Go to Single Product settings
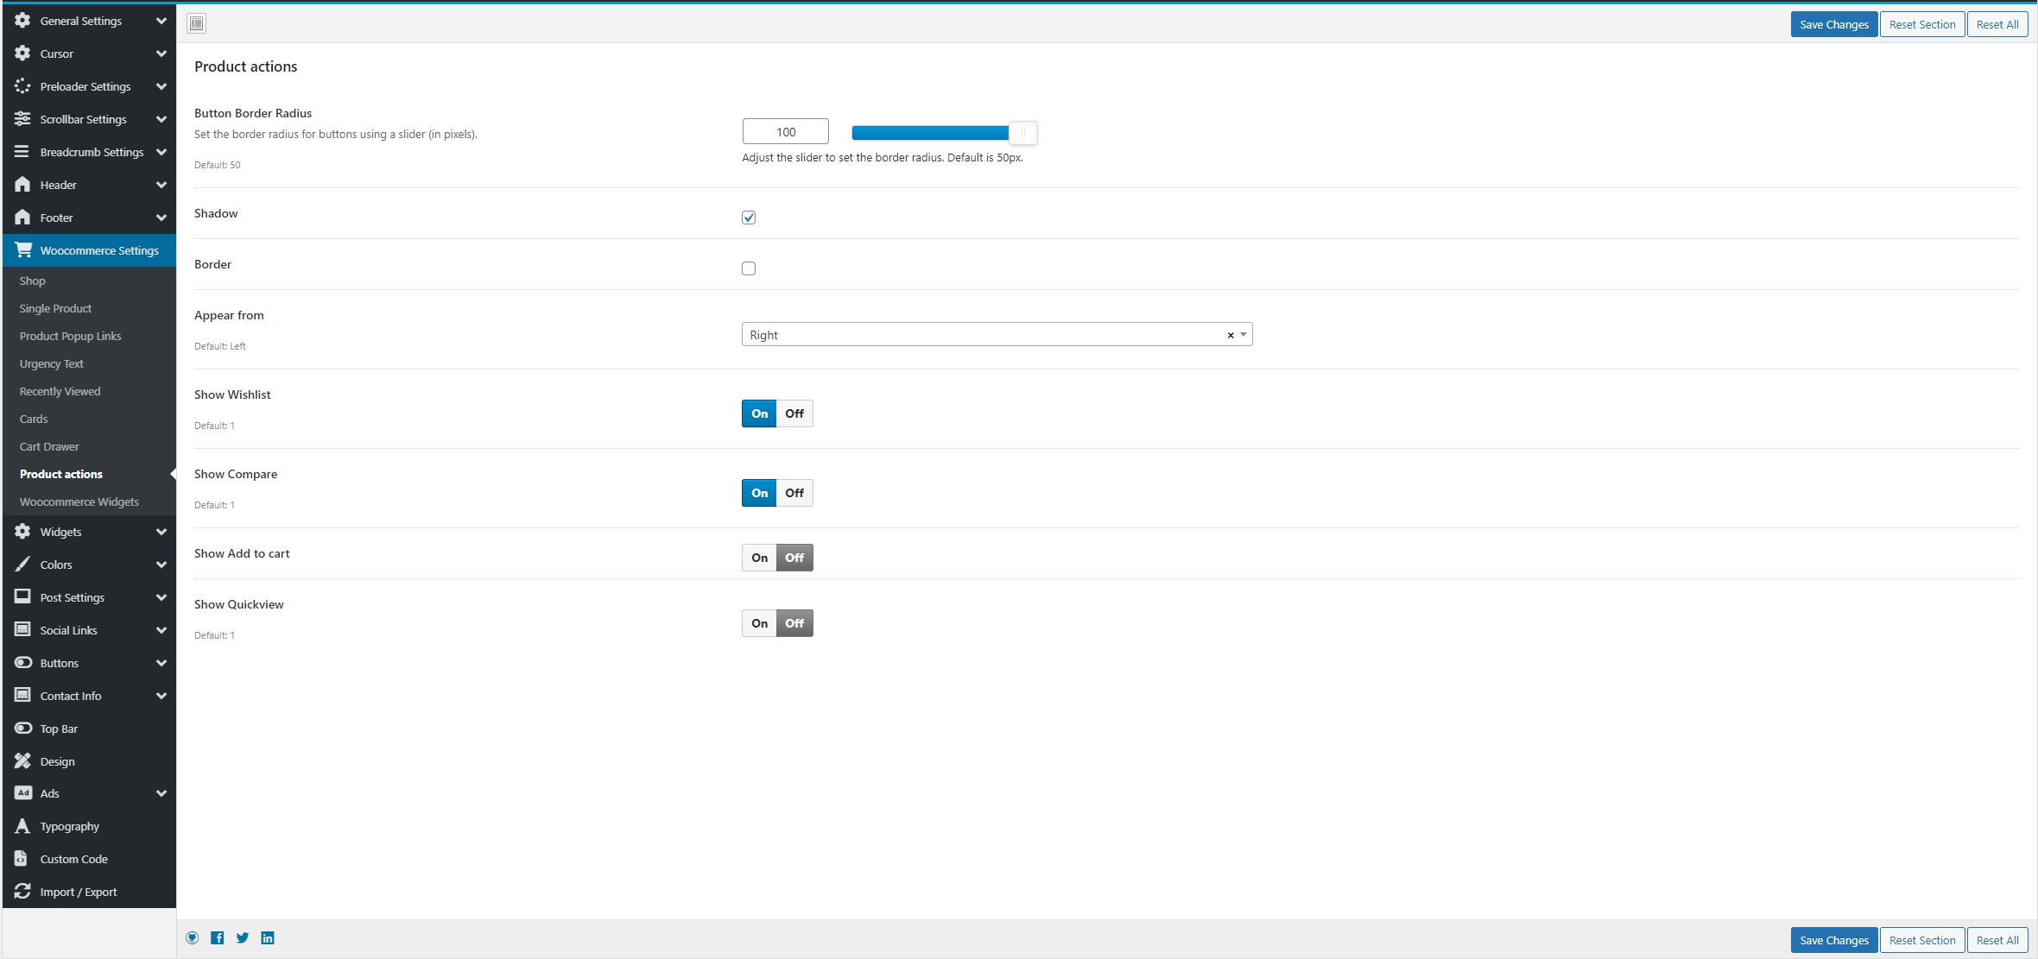Viewport: 2038px width, 959px height. click(55, 308)
